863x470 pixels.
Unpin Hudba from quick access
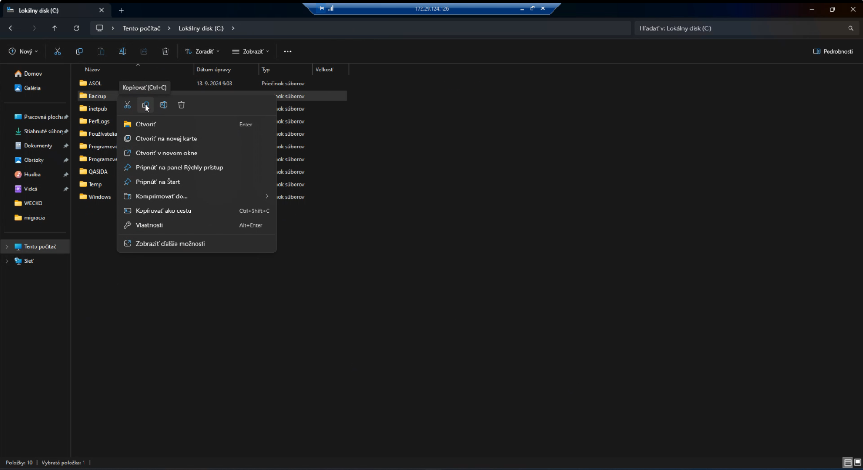tap(66, 175)
